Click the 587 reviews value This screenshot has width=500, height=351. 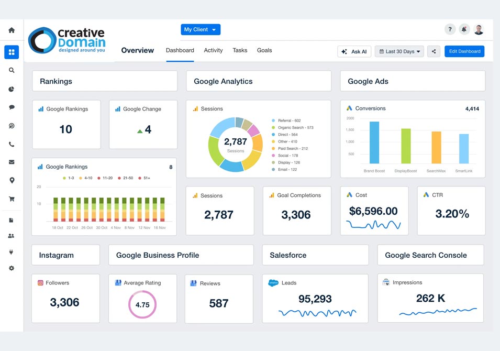[x=219, y=303]
